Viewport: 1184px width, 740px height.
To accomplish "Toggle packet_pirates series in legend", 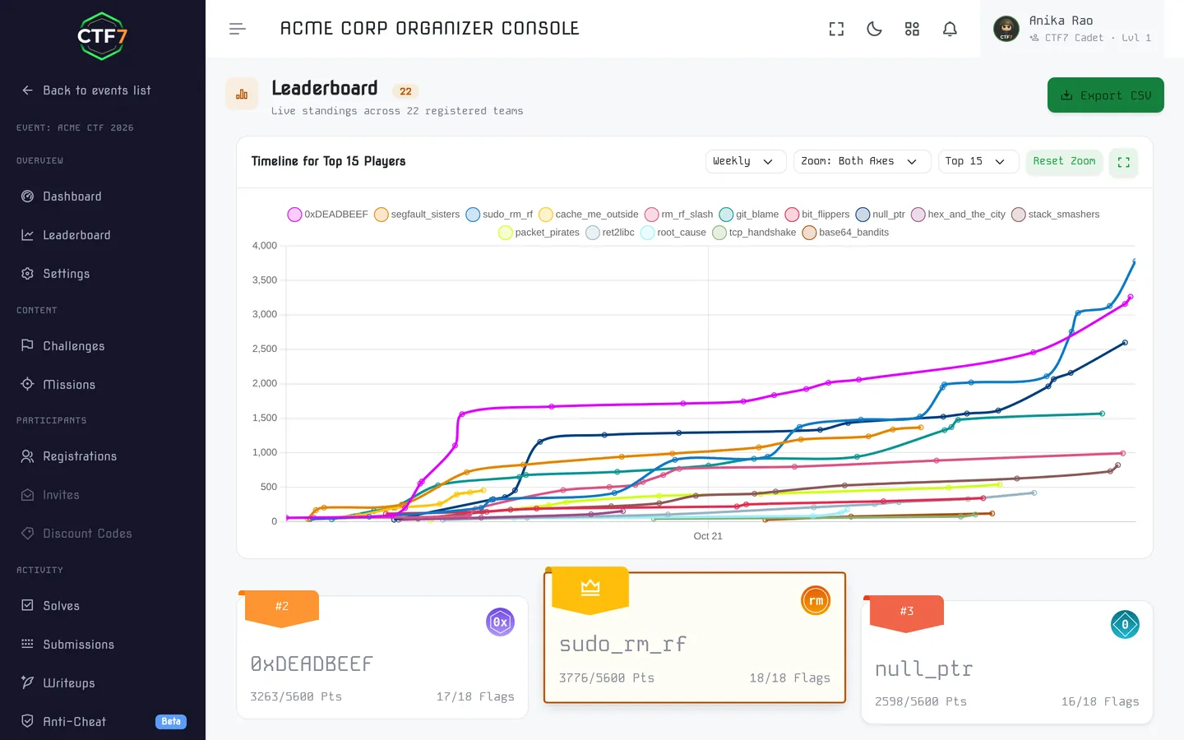I will pyautogui.click(x=539, y=233).
